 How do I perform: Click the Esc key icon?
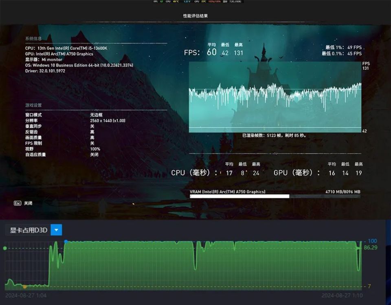pyautogui.click(x=17, y=203)
